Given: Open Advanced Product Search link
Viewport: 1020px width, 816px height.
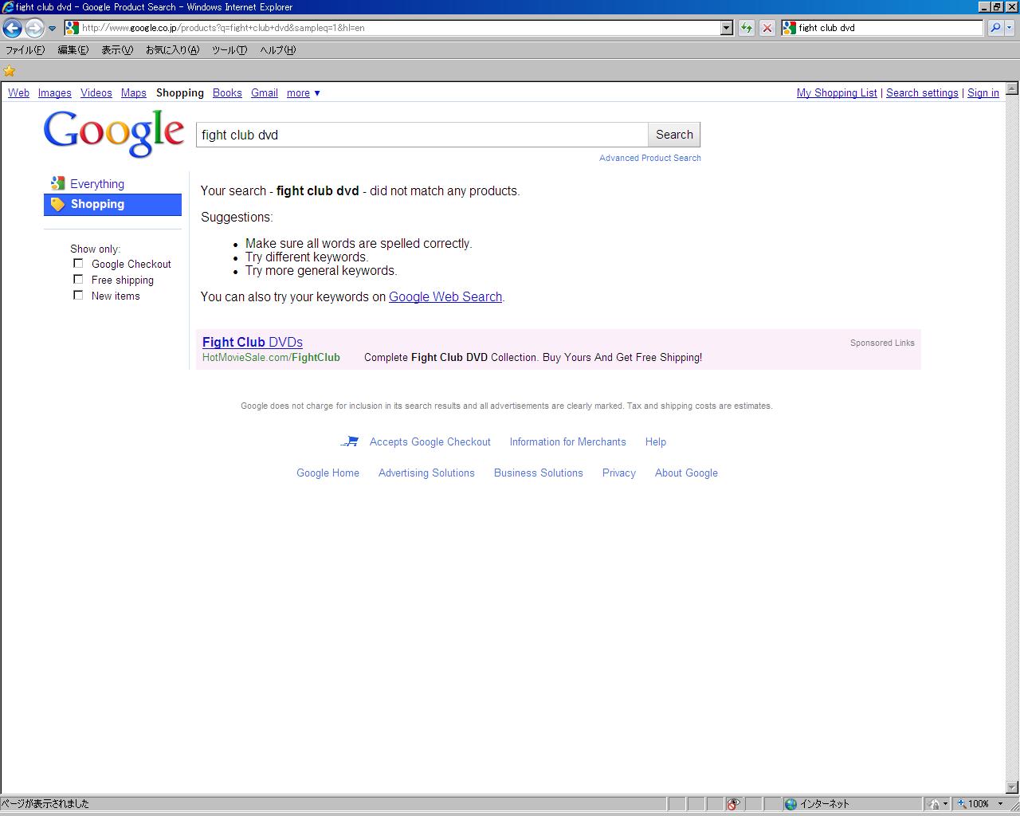Looking at the screenshot, I should (650, 158).
